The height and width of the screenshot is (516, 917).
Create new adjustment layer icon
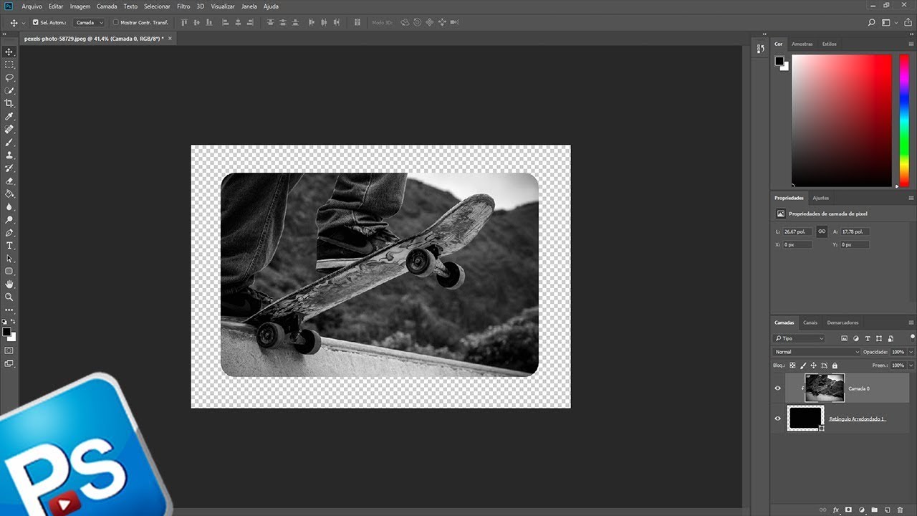coord(862,510)
